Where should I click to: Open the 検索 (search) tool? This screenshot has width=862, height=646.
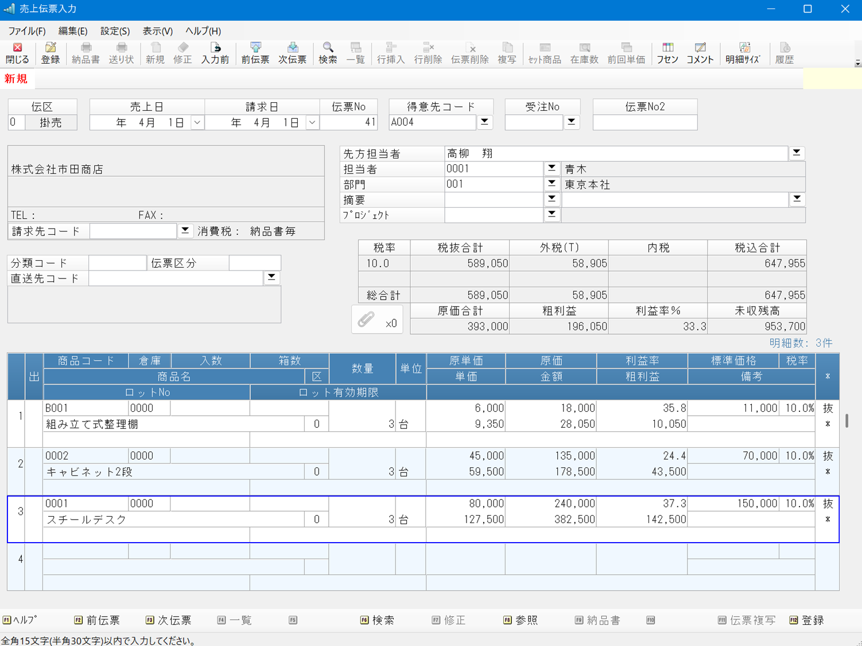(x=327, y=53)
